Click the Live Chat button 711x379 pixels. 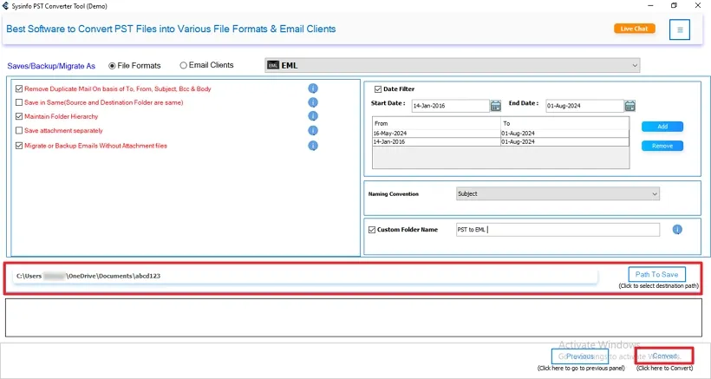tap(635, 29)
